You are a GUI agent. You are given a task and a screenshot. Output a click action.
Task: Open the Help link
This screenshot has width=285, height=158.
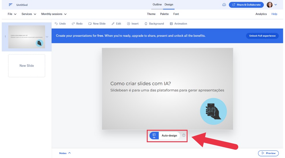(x=274, y=14)
